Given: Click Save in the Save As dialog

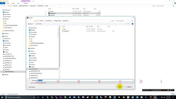Looking at the screenshot, I should [120, 87].
